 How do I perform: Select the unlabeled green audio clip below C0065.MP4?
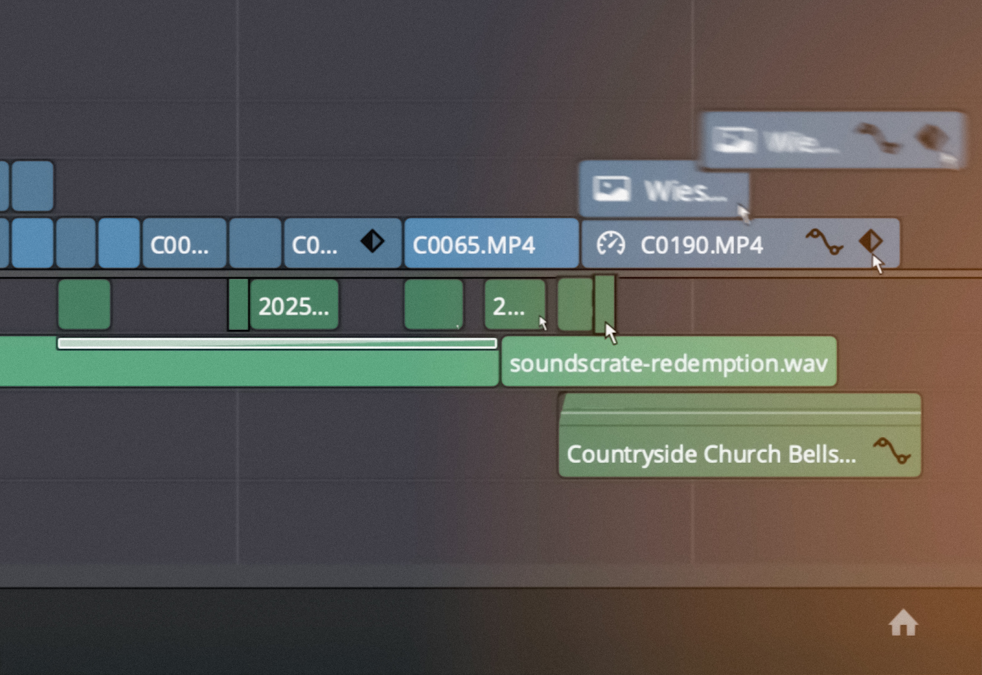tap(434, 304)
